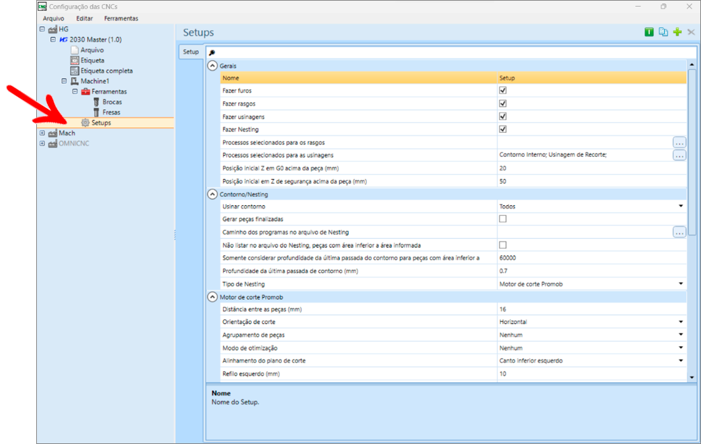
Task: Click the search key icon in filter bar
Action: click(212, 52)
